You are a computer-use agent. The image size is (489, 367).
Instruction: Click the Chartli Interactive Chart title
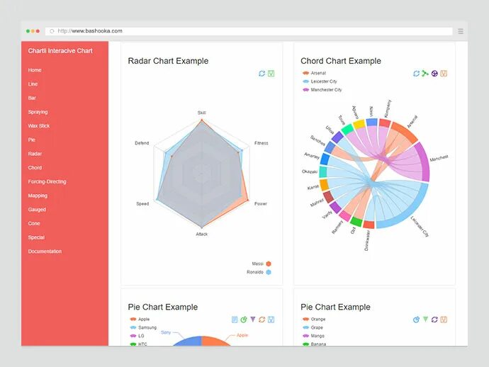pyautogui.click(x=60, y=51)
